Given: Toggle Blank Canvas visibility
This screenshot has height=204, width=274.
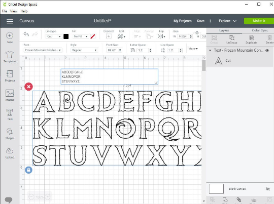Looking at the screenshot, I should 267,189.
